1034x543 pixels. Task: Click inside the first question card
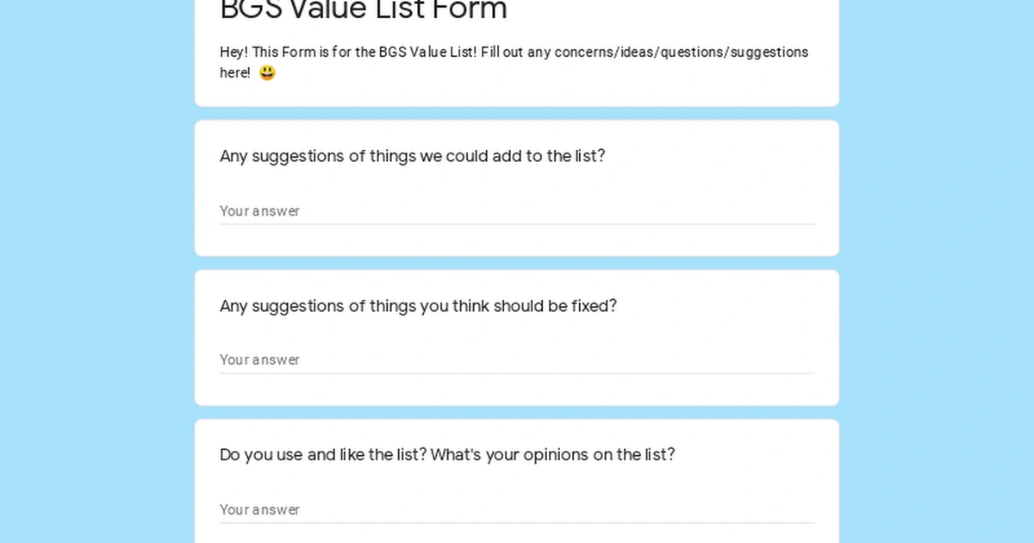517,185
